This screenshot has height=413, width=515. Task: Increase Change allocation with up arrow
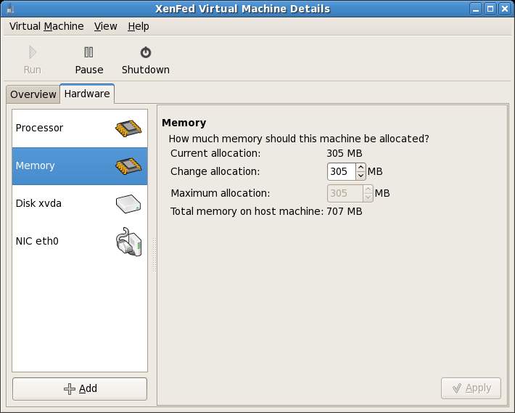coord(361,168)
